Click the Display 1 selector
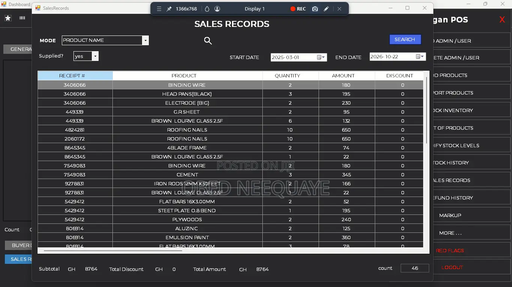 pyautogui.click(x=255, y=9)
